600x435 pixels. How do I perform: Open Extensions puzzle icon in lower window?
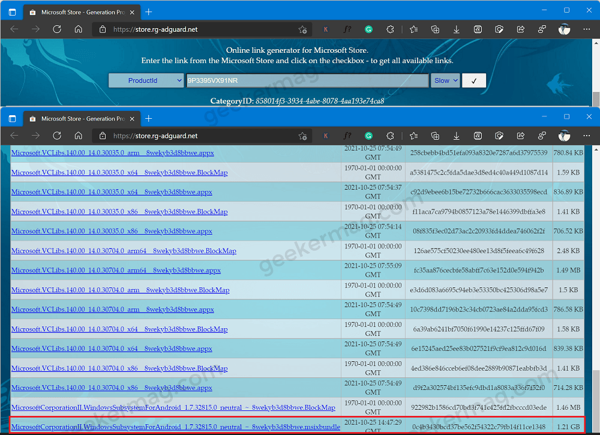coord(390,136)
